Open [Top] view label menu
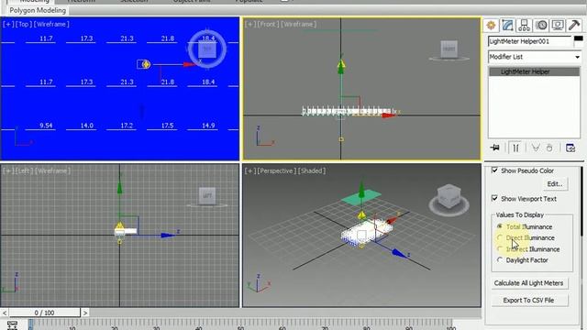Image resolution: width=587 pixels, height=330 pixels. [23, 25]
